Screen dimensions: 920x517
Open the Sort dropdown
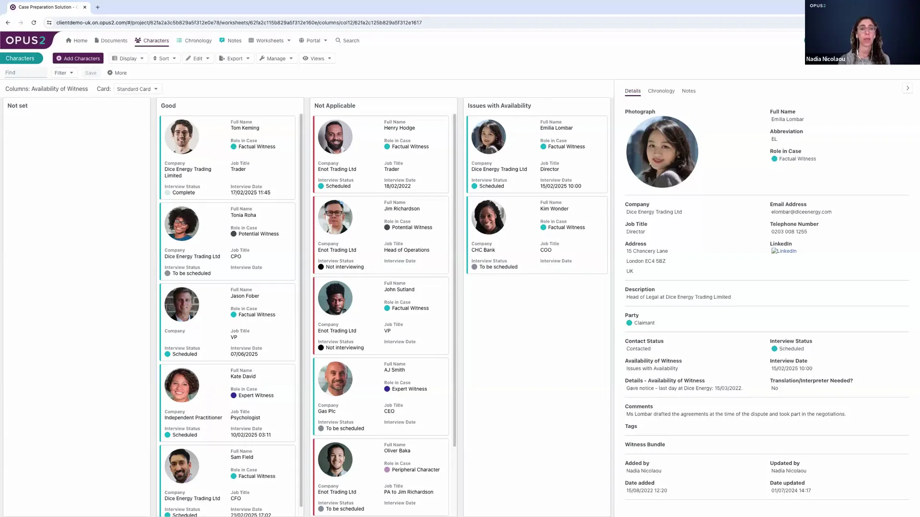coord(164,58)
